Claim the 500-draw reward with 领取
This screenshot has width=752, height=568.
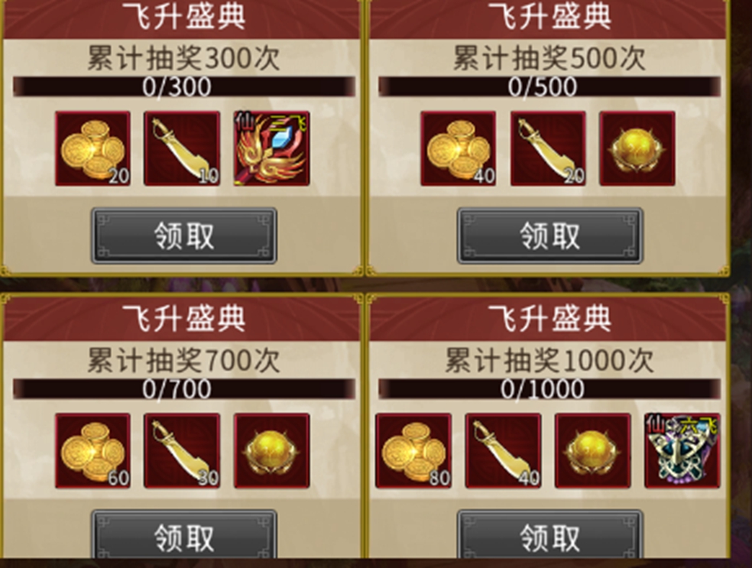(x=549, y=235)
